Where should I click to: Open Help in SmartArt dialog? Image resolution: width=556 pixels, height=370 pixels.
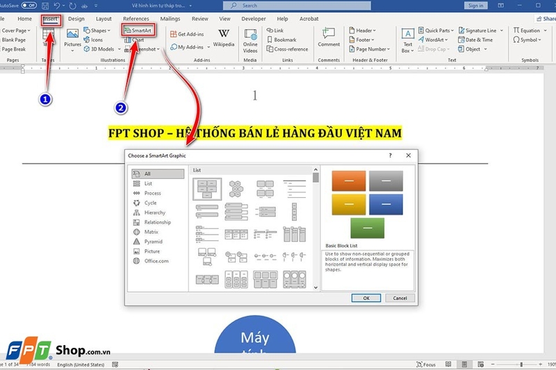[390, 155]
